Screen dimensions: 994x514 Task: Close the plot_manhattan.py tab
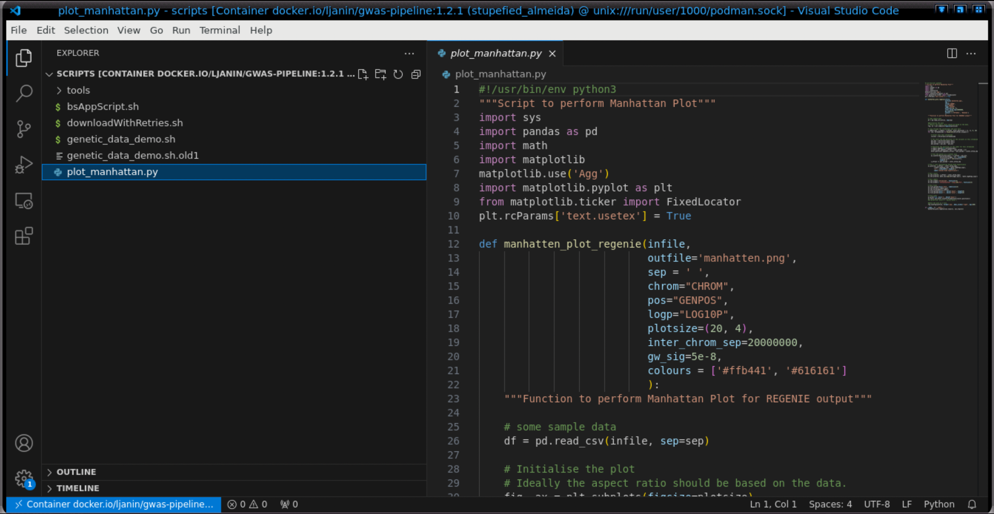click(x=552, y=54)
